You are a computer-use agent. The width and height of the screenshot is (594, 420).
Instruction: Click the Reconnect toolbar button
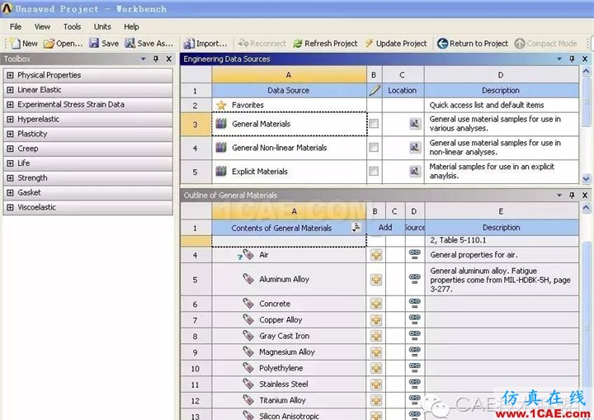pos(262,44)
